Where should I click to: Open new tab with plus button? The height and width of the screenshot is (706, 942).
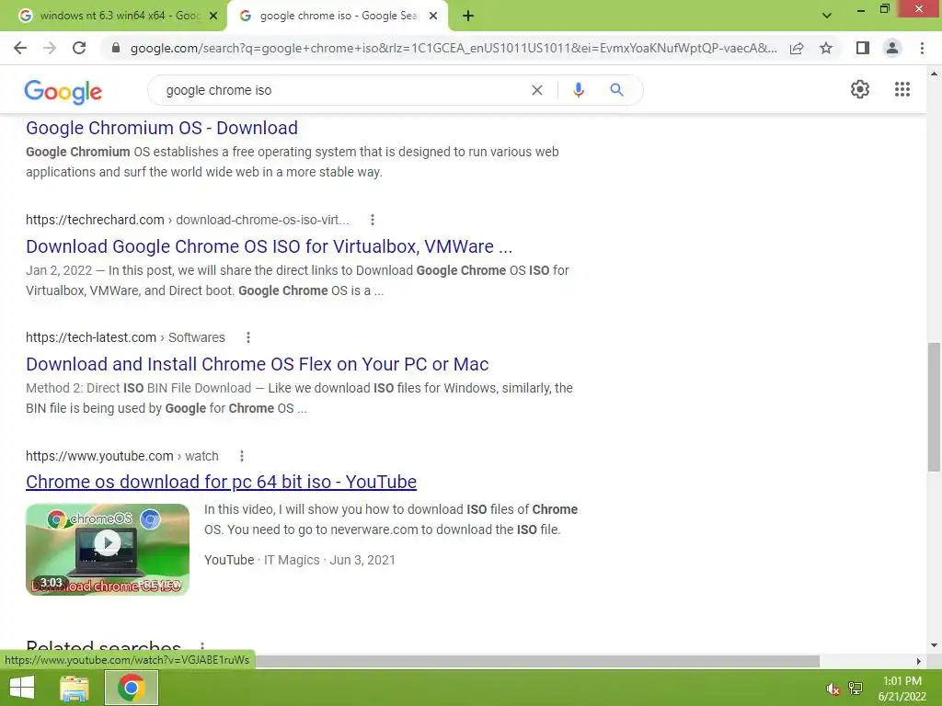coord(468,17)
